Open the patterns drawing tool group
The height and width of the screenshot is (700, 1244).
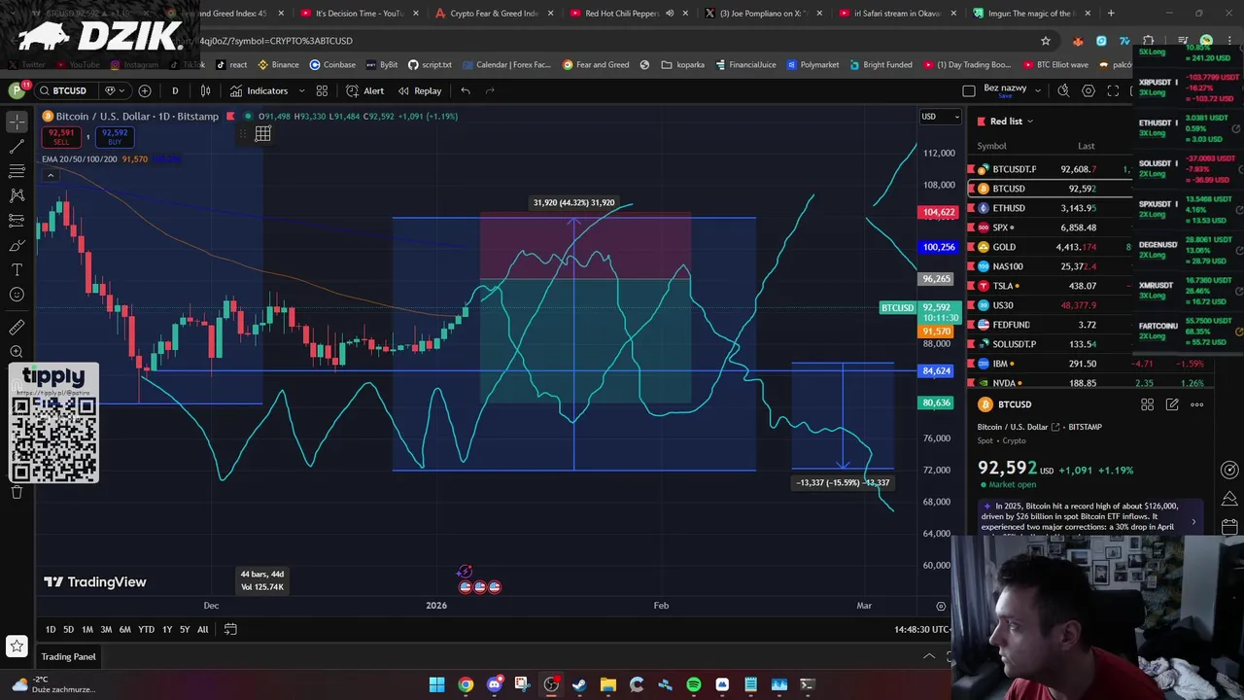(x=17, y=195)
